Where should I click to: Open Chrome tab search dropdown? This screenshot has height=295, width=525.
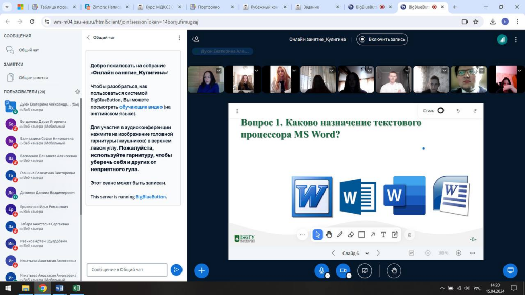click(7, 7)
